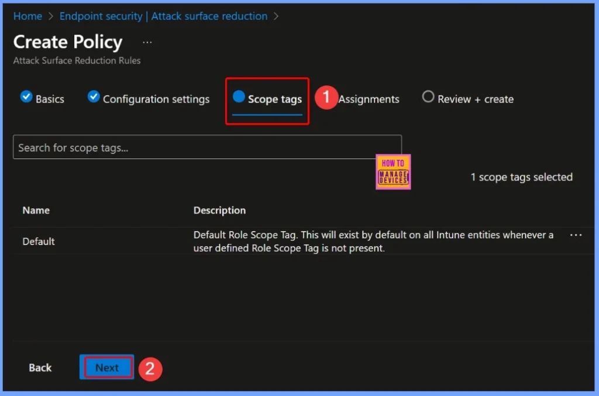Sort by the Name column header
The image size is (599, 396).
[x=36, y=210]
